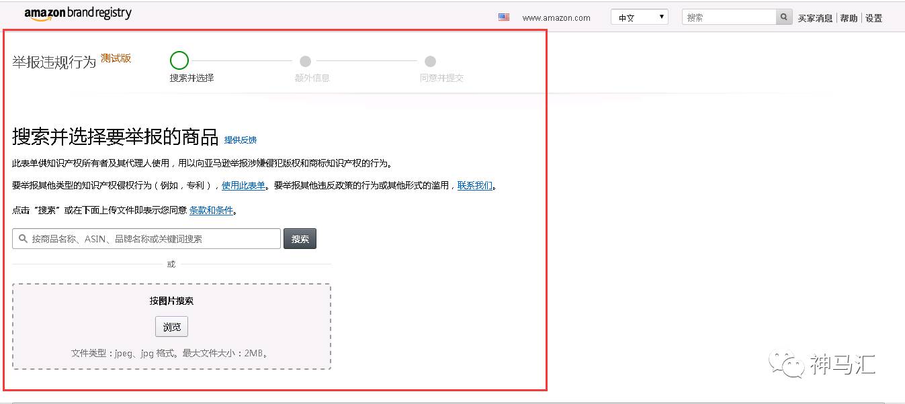The width and height of the screenshot is (905, 404).
Task: Open the 条款和条件 link
Action: [211, 210]
